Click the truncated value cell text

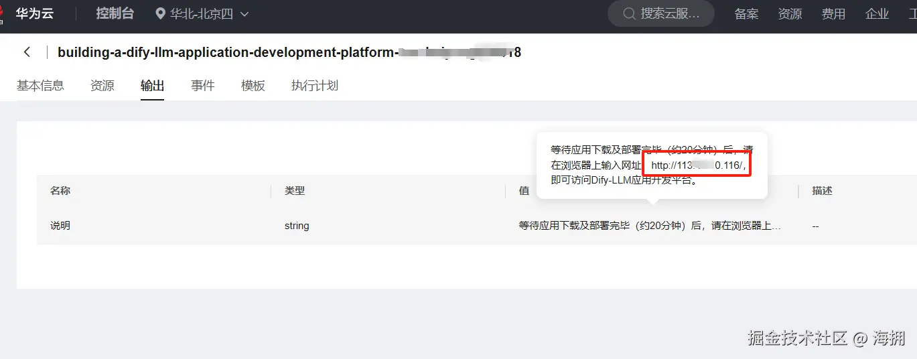click(x=650, y=226)
